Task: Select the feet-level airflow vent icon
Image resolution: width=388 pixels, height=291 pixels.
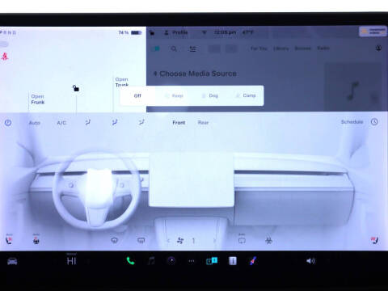Action: coord(141,123)
